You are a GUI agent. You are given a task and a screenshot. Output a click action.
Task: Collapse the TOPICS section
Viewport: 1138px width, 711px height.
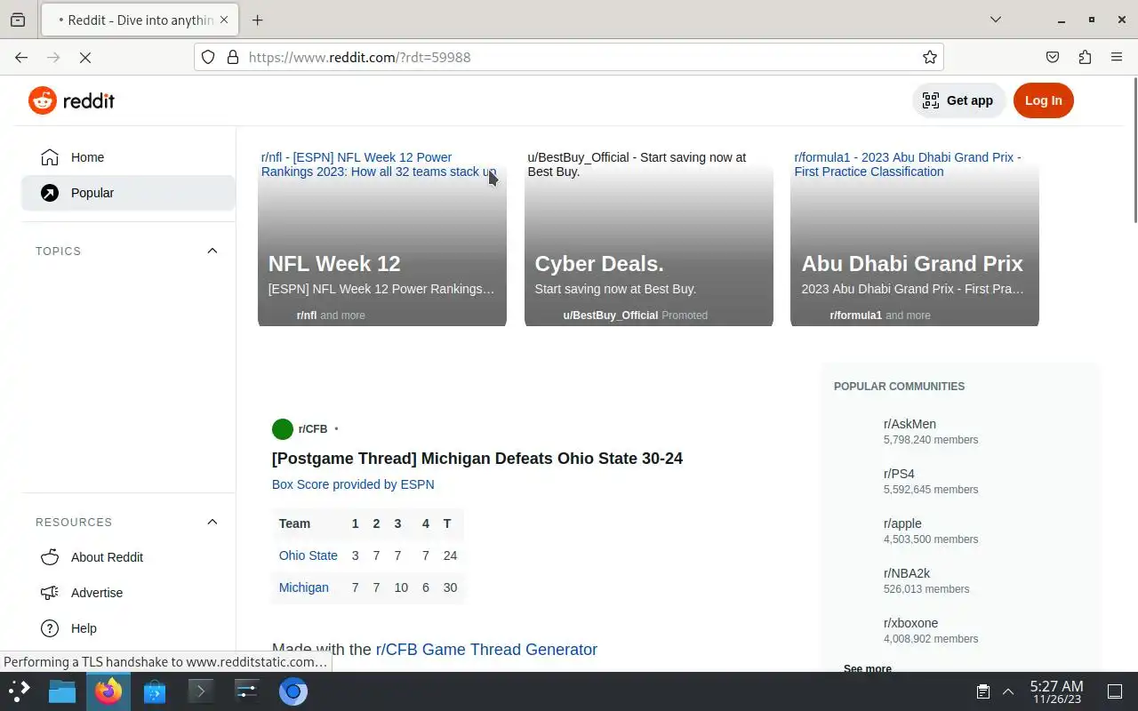(212, 251)
